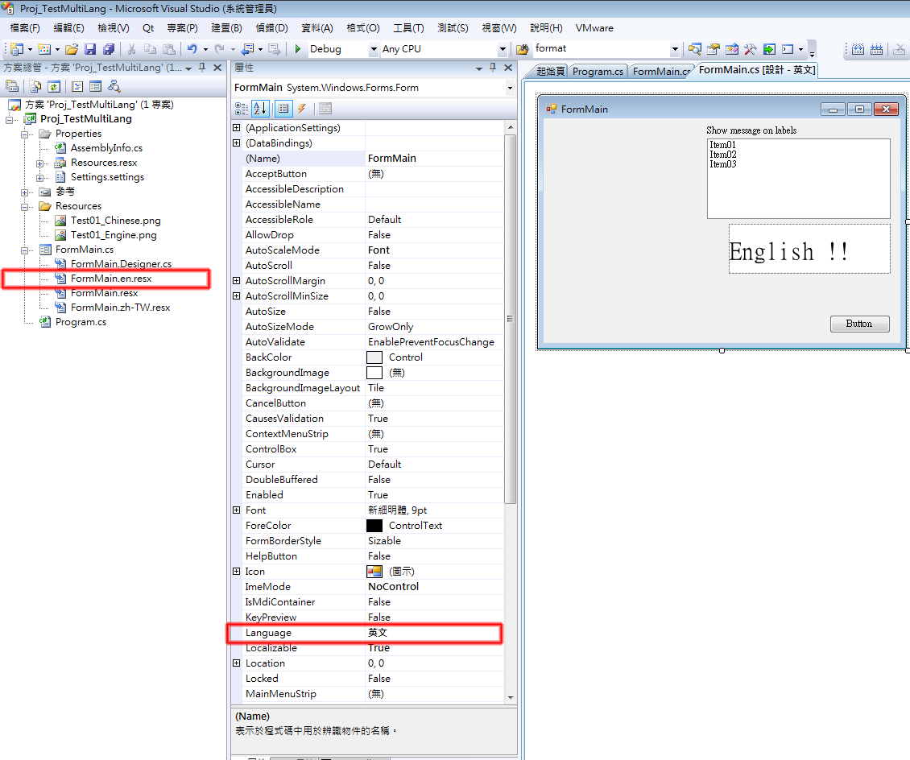Click the Undo arrow icon
The image size is (910, 760).
[192, 49]
